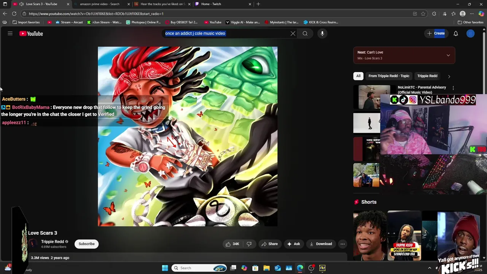This screenshot has height=274, width=487.
Task: Open Stream – Aircast bookmark
Action: click(69, 22)
